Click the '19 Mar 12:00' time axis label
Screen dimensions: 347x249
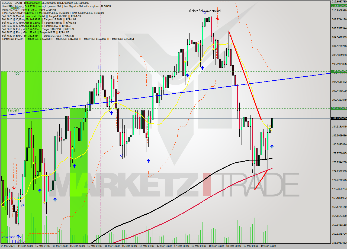pyautogui.click(x=269, y=246)
